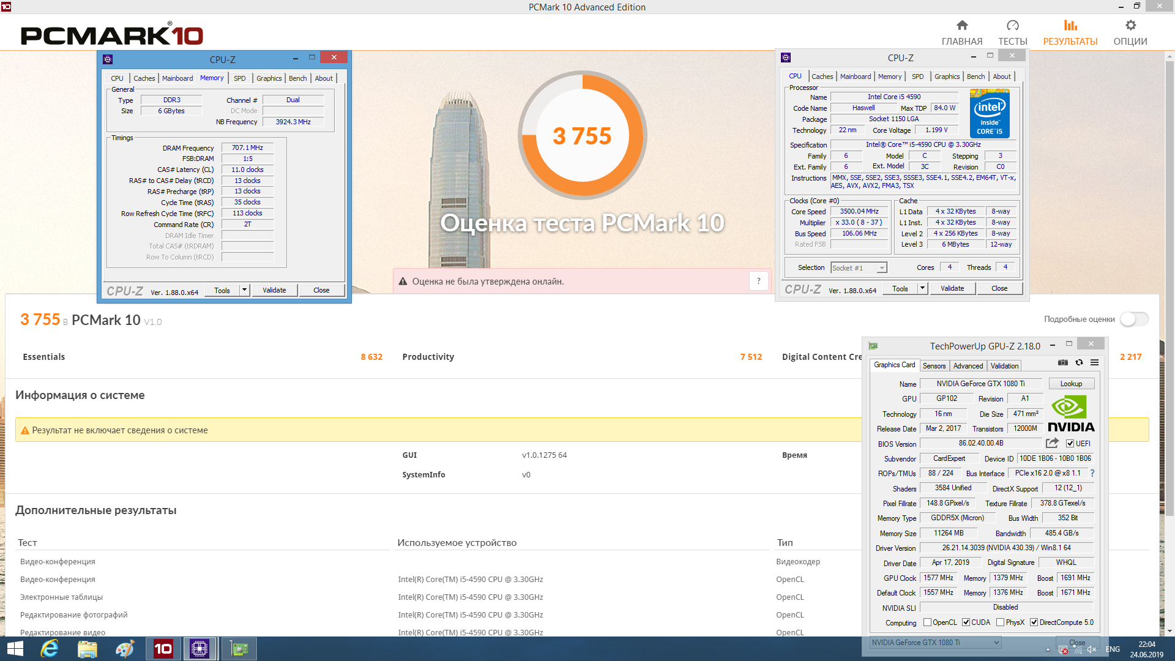This screenshot has width=1175, height=661.
Task: Open РЕЗУЛЬТАТЫ bar chart icon
Action: click(1070, 25)
